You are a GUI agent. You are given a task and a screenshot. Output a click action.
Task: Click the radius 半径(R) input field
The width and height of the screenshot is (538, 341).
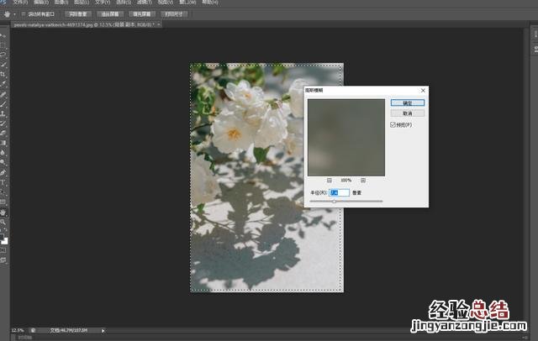(x=339, y=192)
